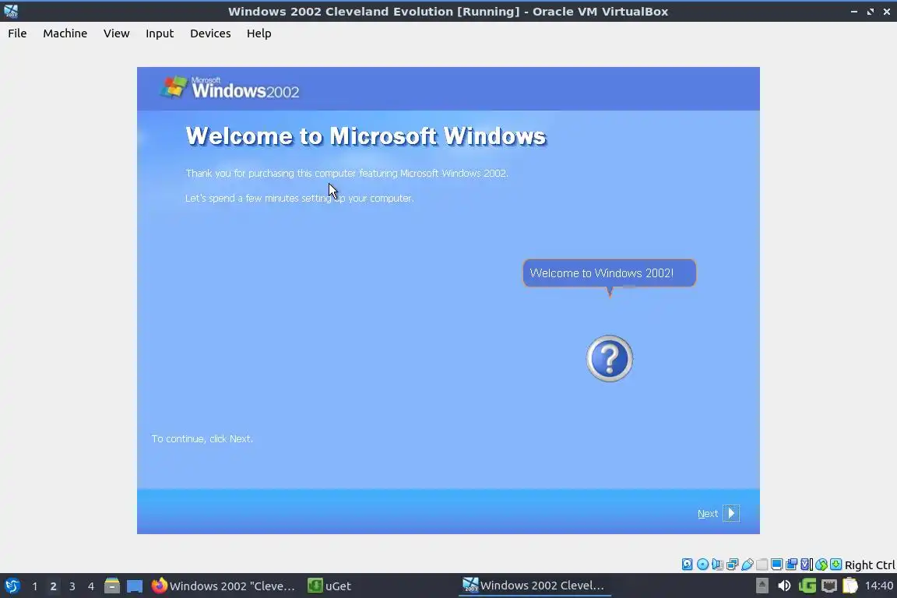Open the file manager drawer icon in taskbar
This screenshot has height=598, width=897.
point(112,586)
